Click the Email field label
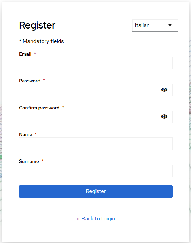 pos(25,54)
